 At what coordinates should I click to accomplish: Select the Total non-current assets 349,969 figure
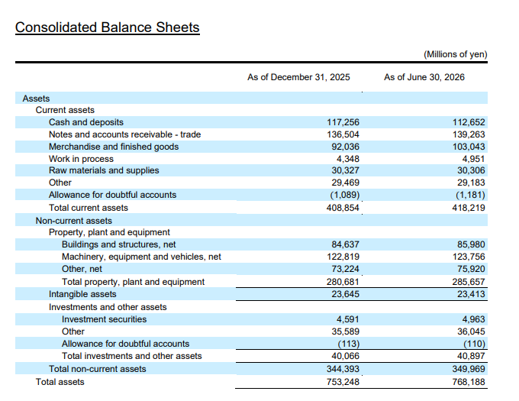pyautogui.click(x=469, y=369)
